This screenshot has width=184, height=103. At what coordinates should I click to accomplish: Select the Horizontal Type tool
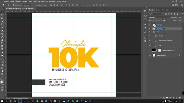[x=2, y=62]
